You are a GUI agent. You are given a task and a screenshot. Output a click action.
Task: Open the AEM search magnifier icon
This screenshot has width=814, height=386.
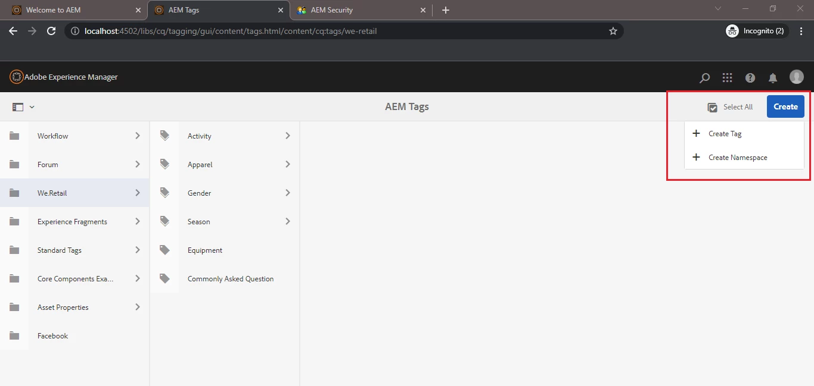pyautogui.click(x=704, y=77)
